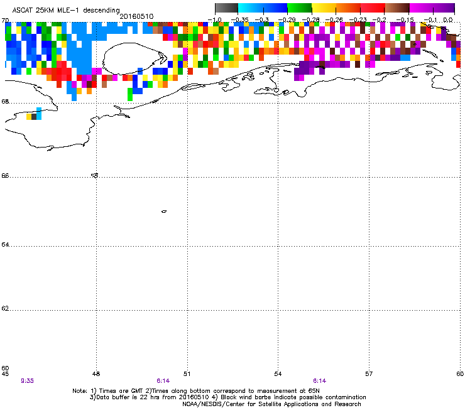Click the '-0.15' color bar label
This screenshot has width=465, height=408.
tap(405, 19)
